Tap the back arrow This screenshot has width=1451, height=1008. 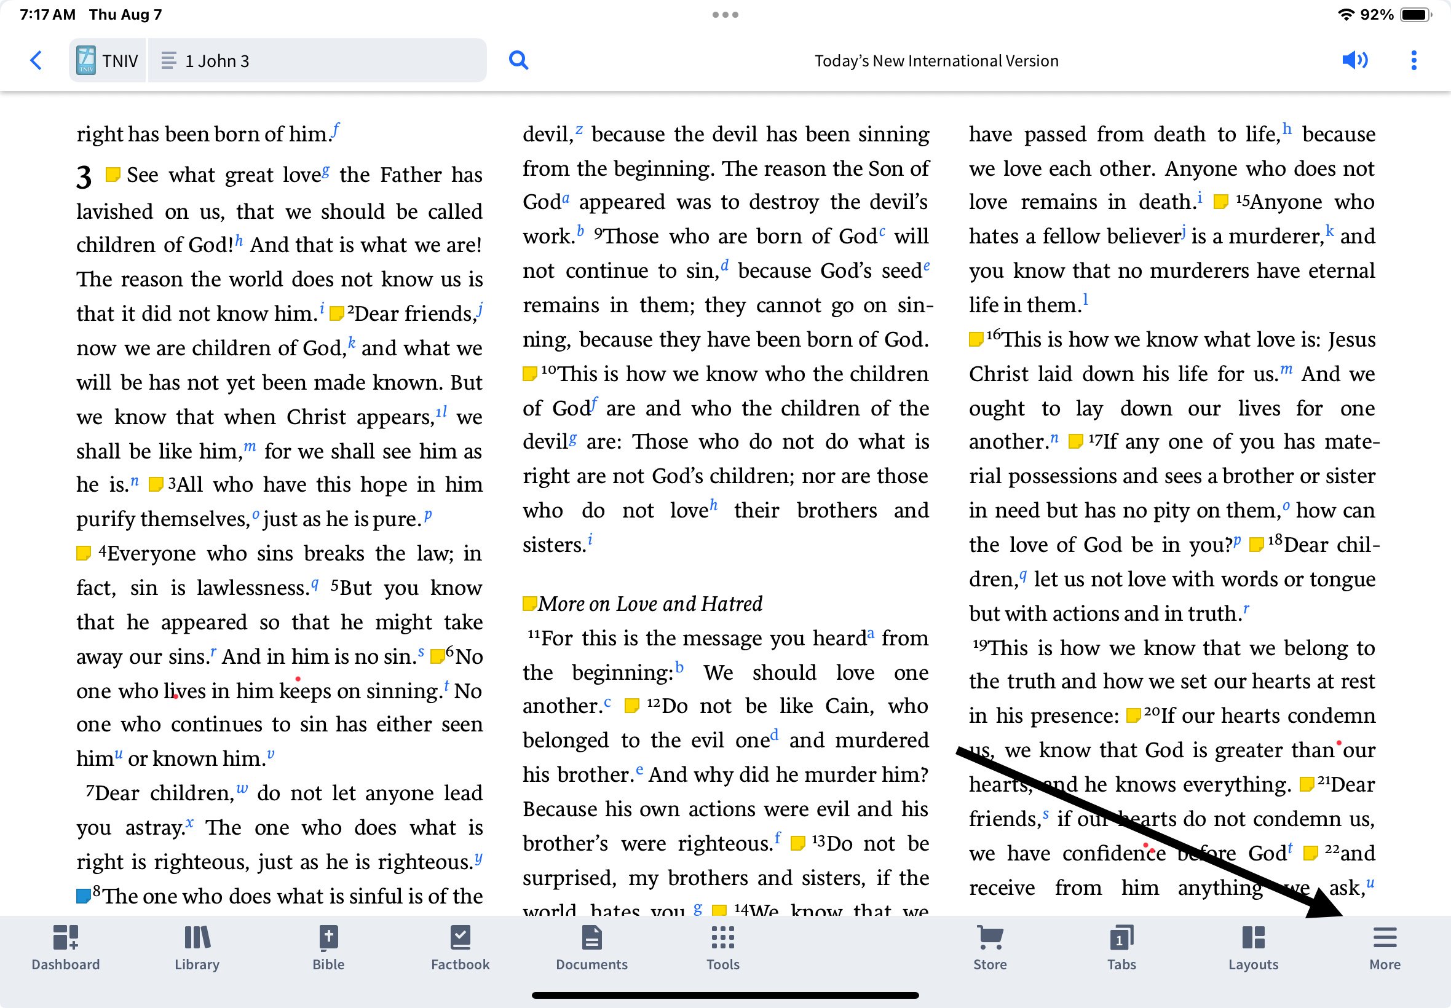point(36,61)
